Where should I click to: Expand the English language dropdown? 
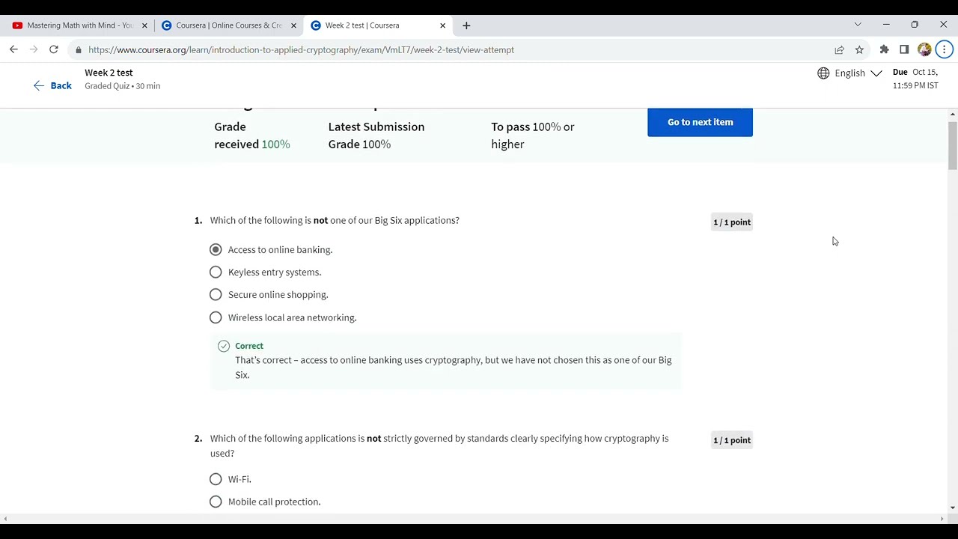[x=849, y=73]
